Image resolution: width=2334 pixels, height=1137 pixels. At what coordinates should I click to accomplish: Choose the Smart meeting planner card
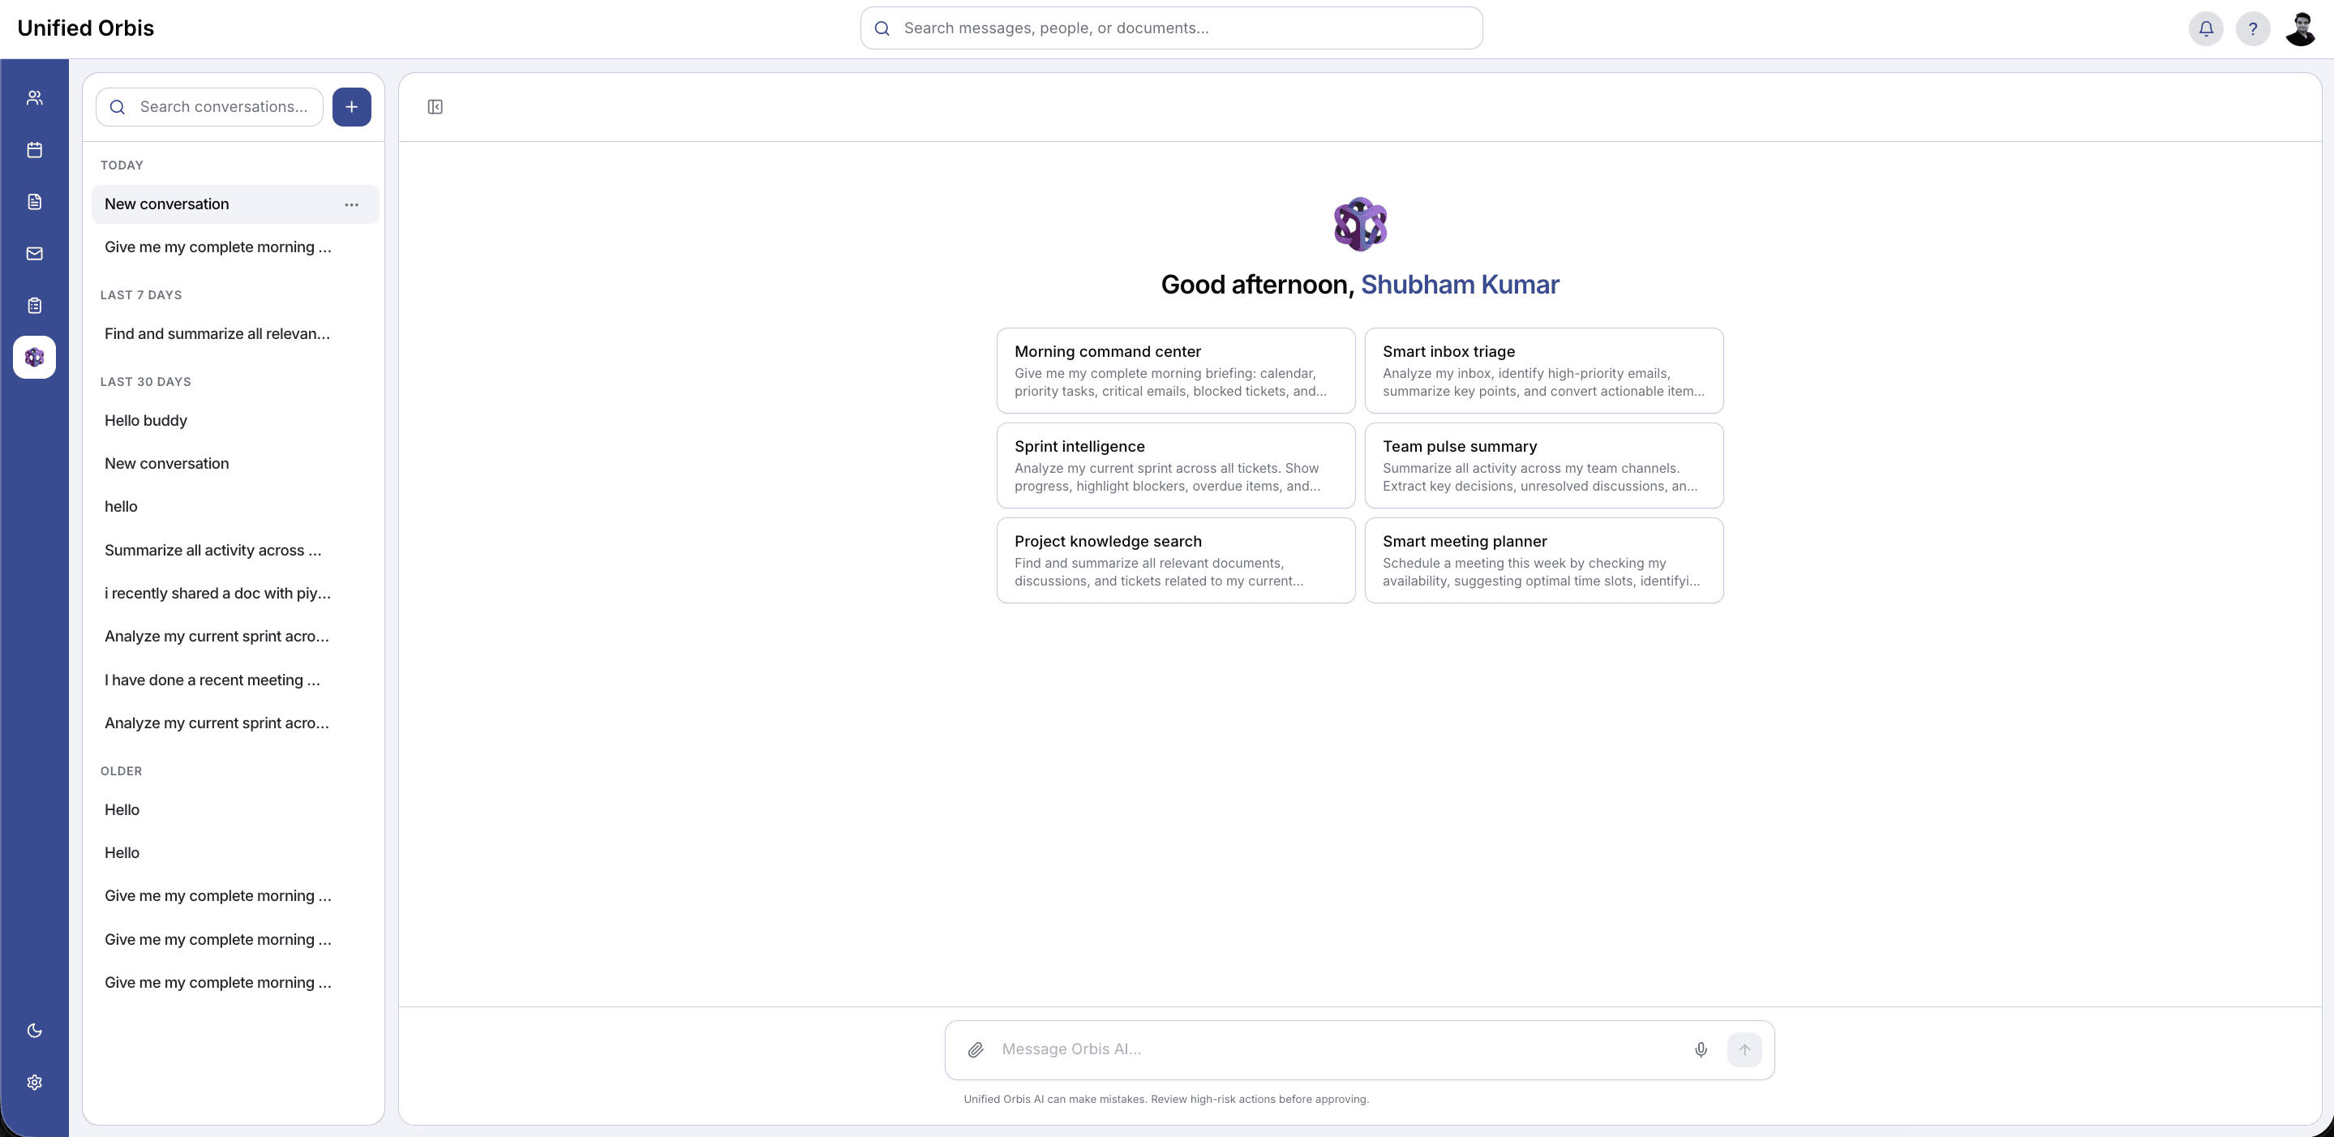pyautogui.click(x=1544, y=561)
